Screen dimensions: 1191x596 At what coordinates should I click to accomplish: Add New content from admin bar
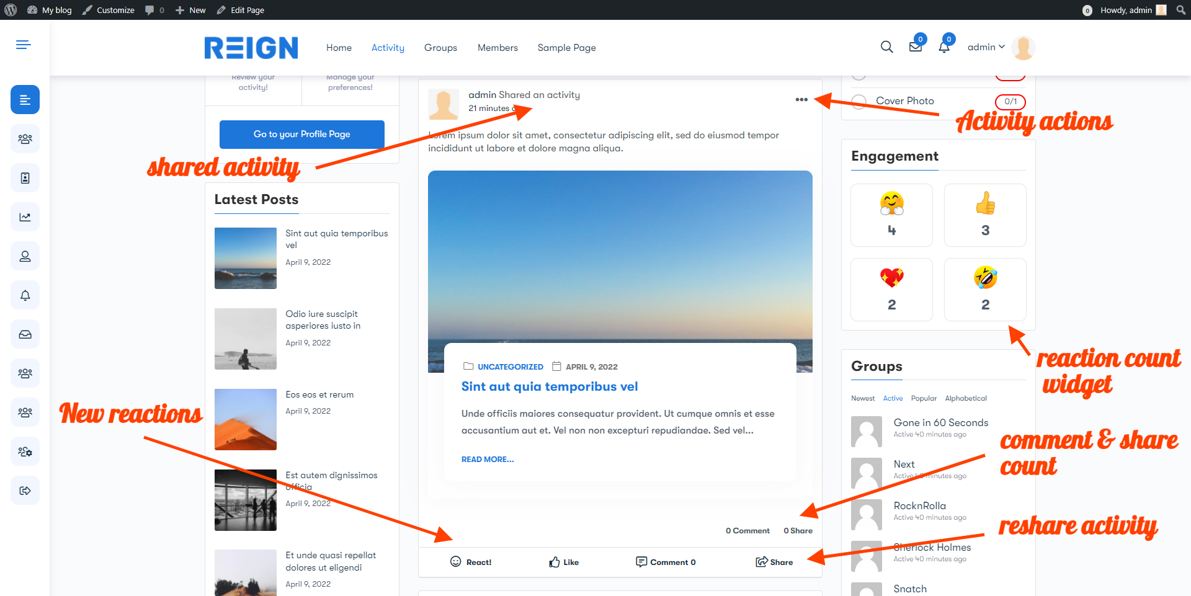[190, 10]
